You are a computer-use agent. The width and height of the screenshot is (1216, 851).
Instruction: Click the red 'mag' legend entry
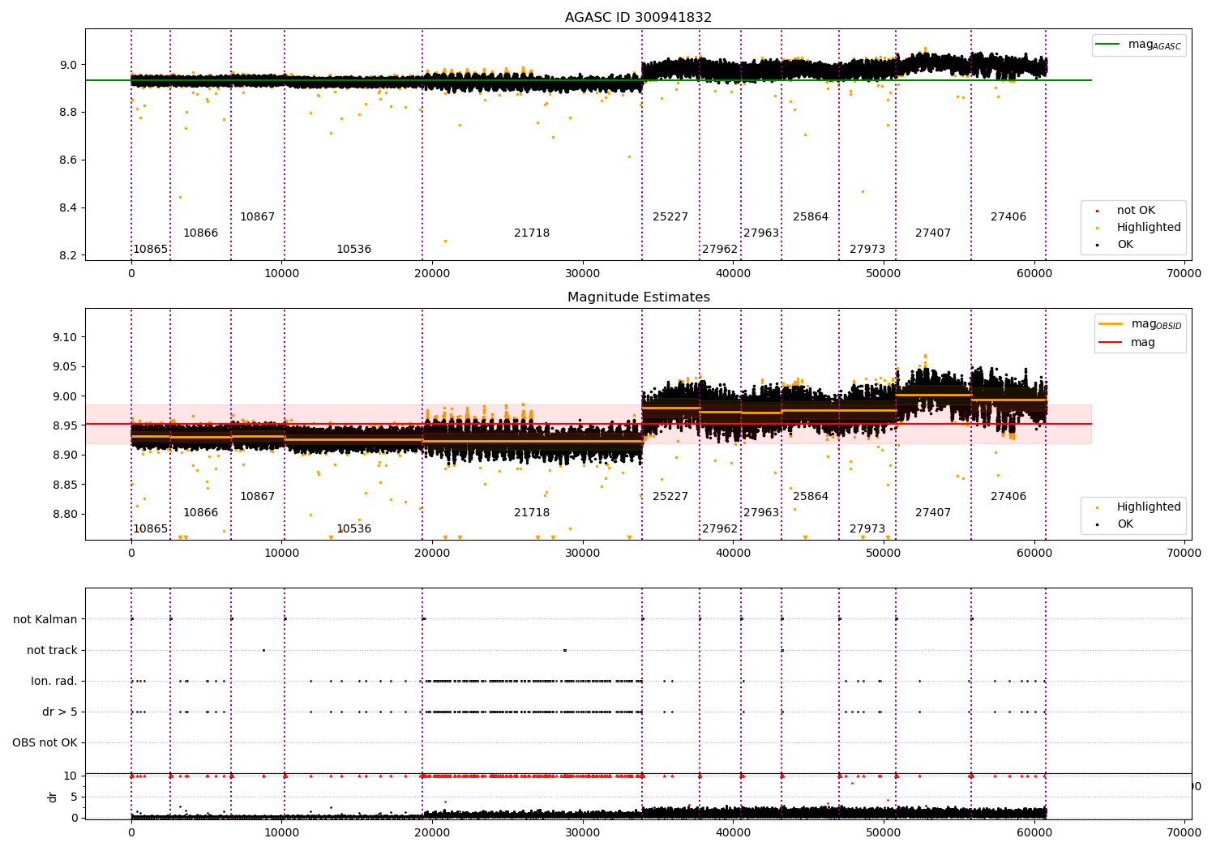click(x=1127, y=342)
